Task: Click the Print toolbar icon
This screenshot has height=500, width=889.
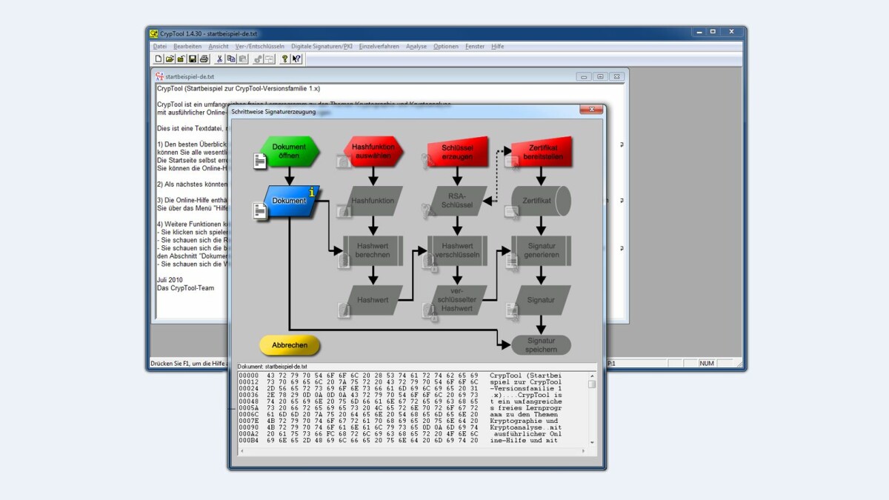Action: 204,59
